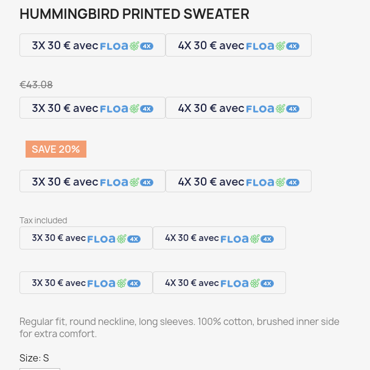Click the 3X 30 € FLOA button under the title
Screen dimensions: 370x370
pos(92,46)
